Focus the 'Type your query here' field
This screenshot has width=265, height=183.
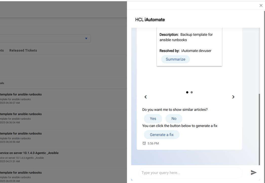(190, 173)
